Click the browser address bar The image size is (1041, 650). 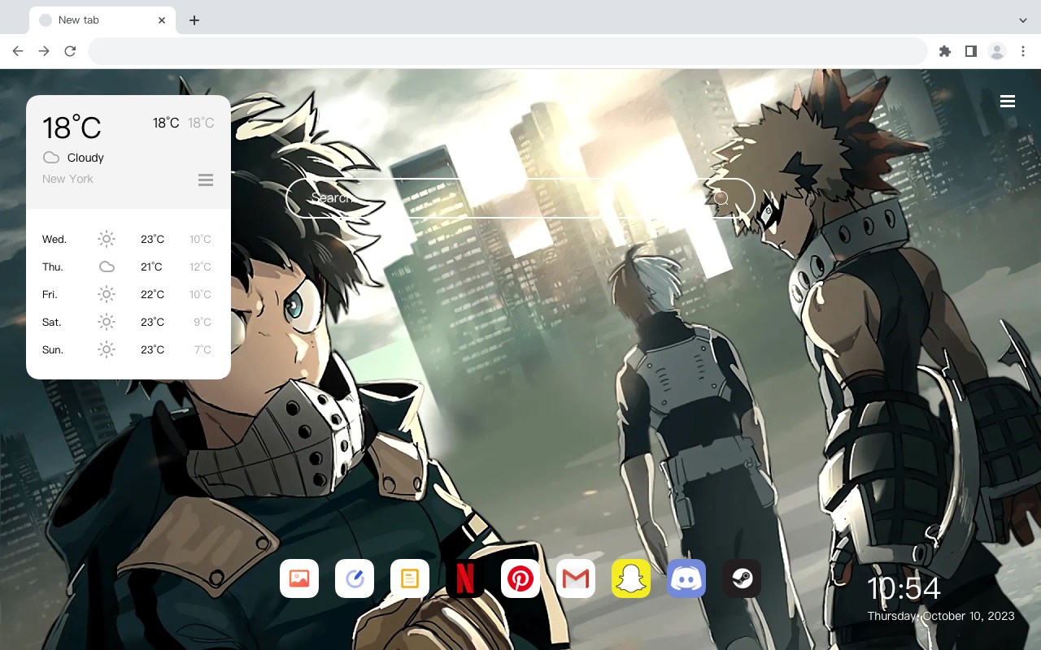(x=507, y=51)
